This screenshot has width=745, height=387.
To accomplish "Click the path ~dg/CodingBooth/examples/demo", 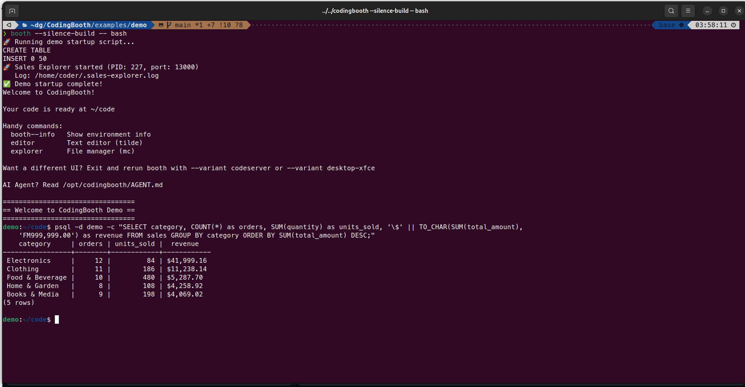I will click(x=88, y=25).
